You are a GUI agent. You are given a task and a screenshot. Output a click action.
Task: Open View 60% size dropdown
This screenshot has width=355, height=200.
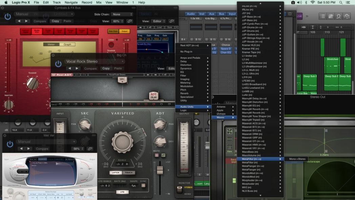118,21
